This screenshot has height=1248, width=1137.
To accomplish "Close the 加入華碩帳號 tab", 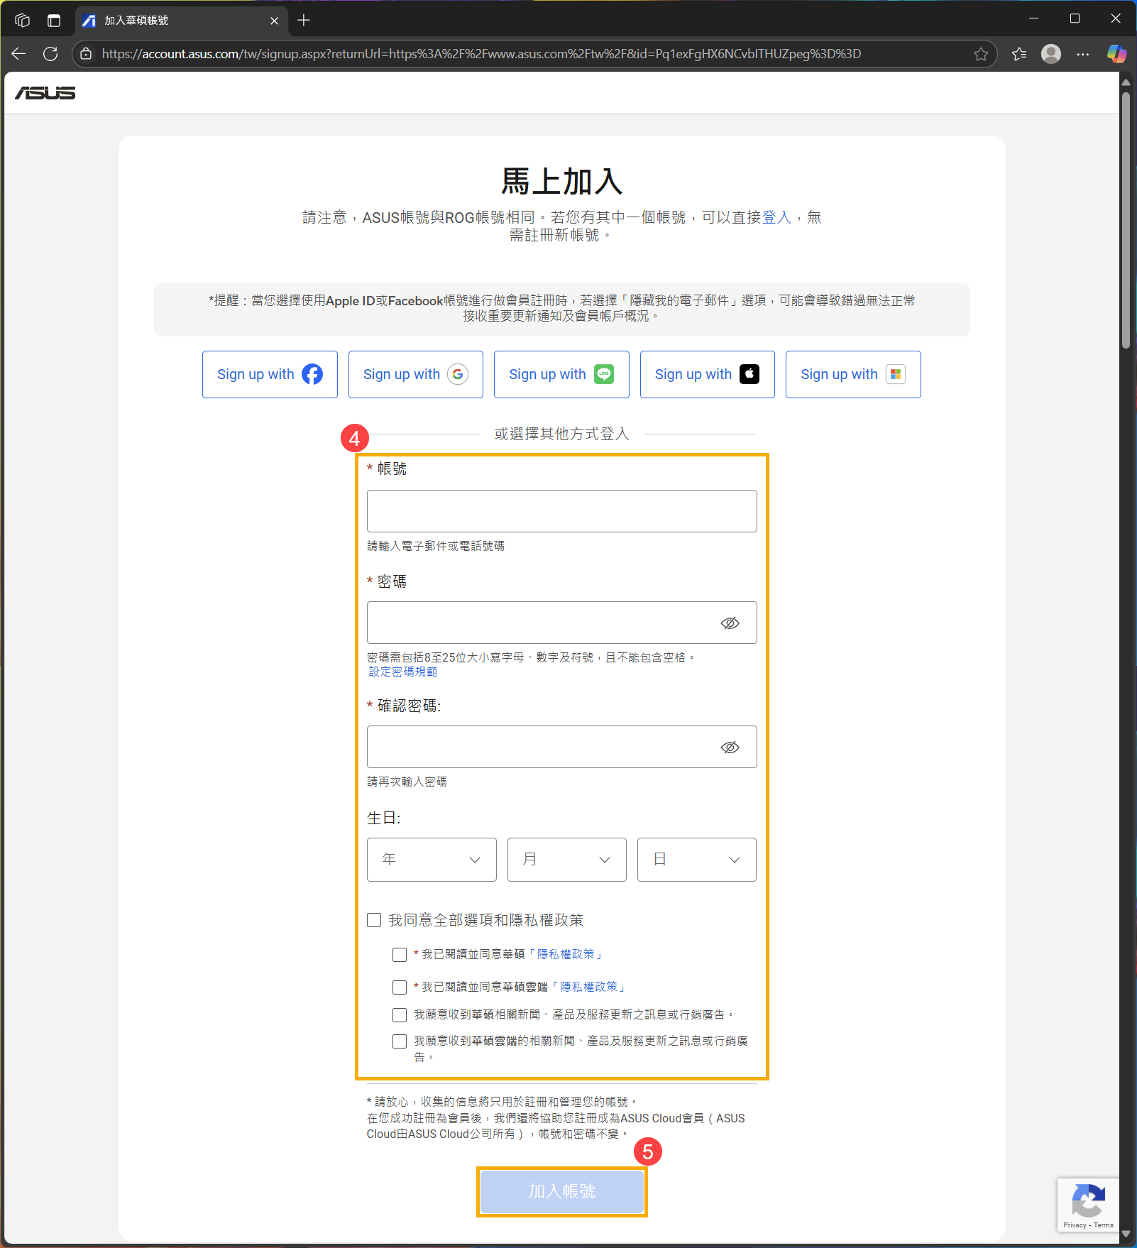I will 274,21.
